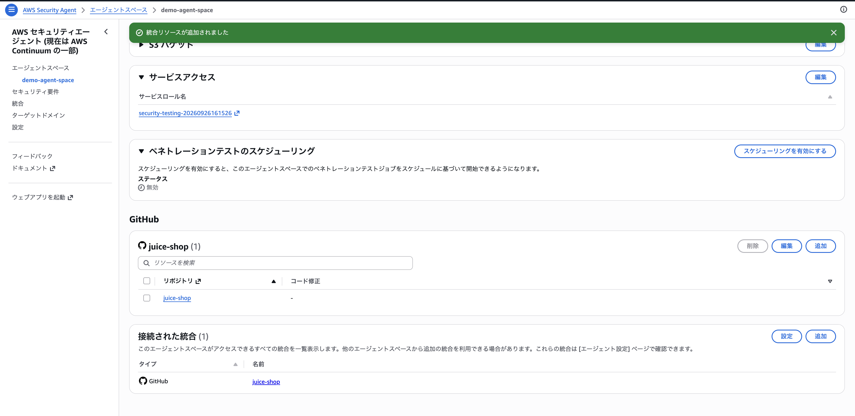Image resolution: width=855 pixels, height=416 pixels.
Task: Open ターゲットドメイン in side navigation
Action: [x=38, y=115]
